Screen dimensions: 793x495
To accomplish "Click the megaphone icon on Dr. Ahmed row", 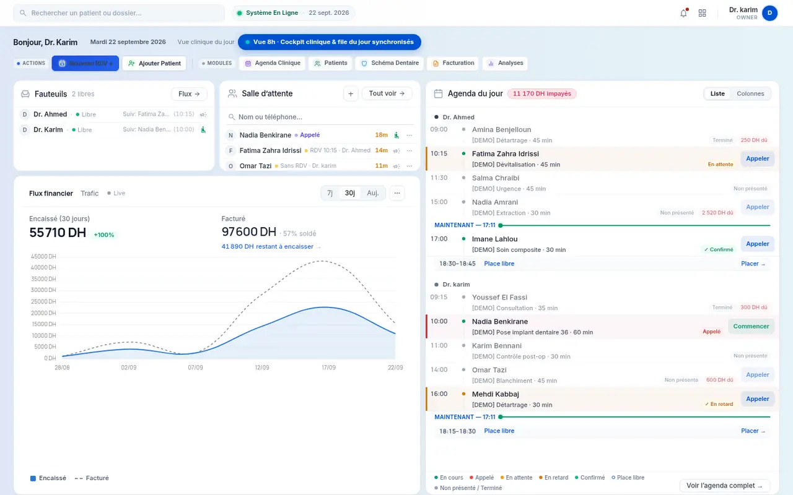I will [203, 114].
